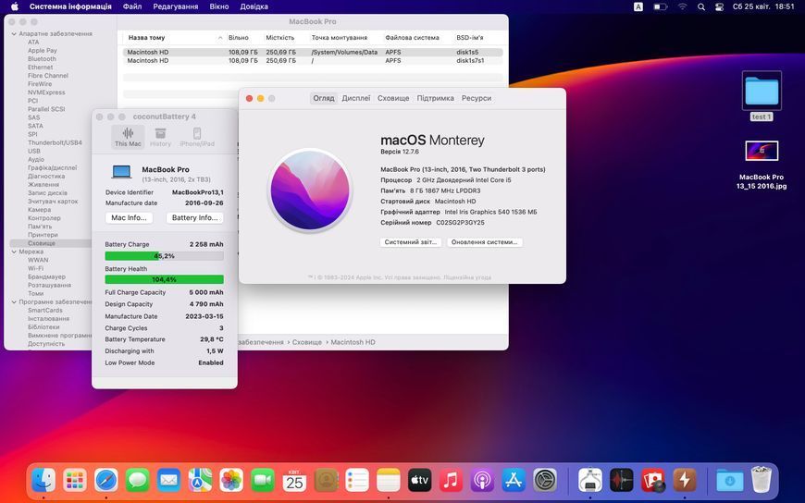Click Battery Charge 45,2% bar
The width and height of the screenshot is (805, 503).
point(165,255)
